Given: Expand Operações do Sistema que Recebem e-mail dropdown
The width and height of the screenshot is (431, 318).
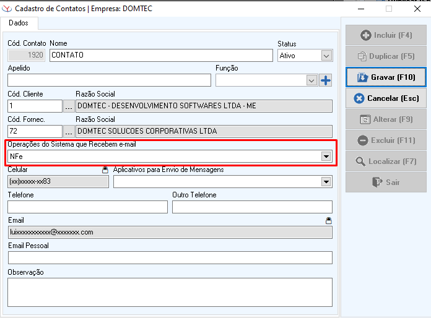Looking at the screenshot, I should 326,157.
